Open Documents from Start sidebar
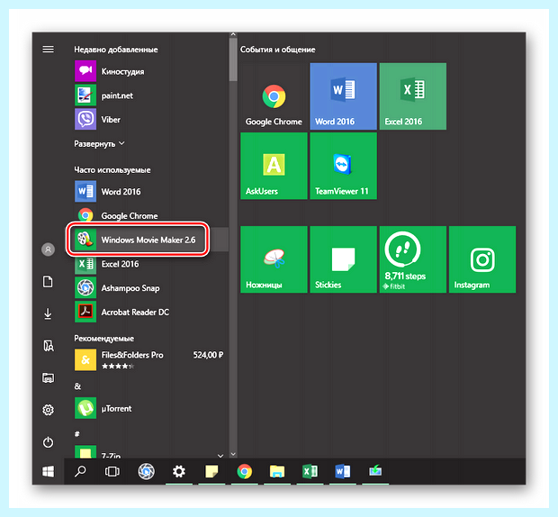The image size is (558, 517). 48,282
